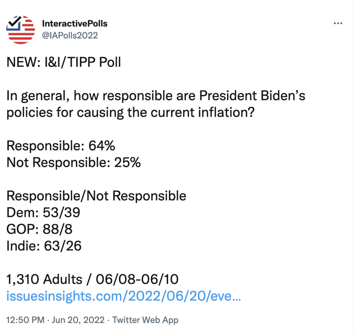Image resolution: width=354 pixels, height=334 pixels.
Task: Click the "Responsible: 64%" result line
Action: click(x=61, y=146)
